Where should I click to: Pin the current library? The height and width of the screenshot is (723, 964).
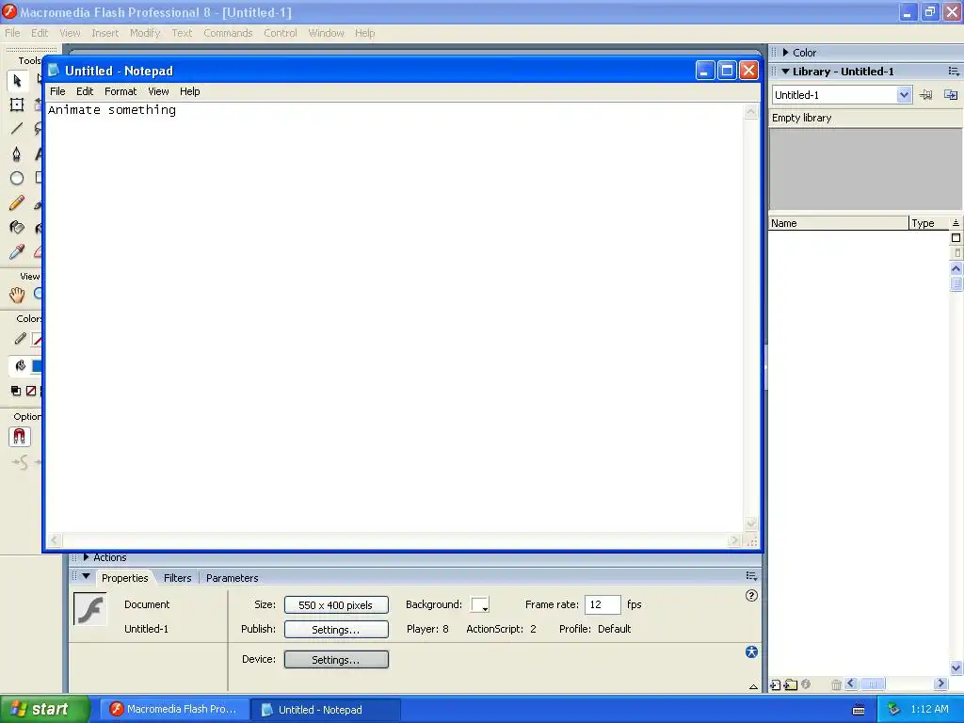click(926, 95)
